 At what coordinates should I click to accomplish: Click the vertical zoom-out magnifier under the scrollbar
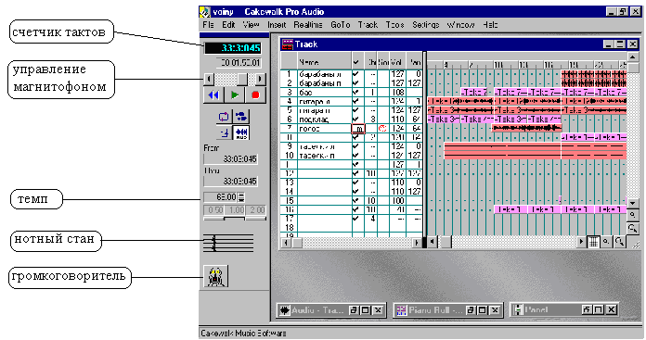633,215
